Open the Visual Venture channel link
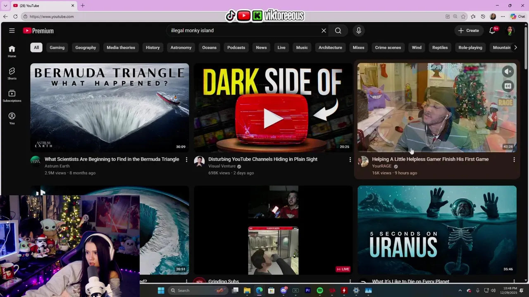 click(x=222, y=166)
